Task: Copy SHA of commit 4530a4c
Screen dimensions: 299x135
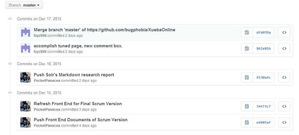Action: coord(247,77)
